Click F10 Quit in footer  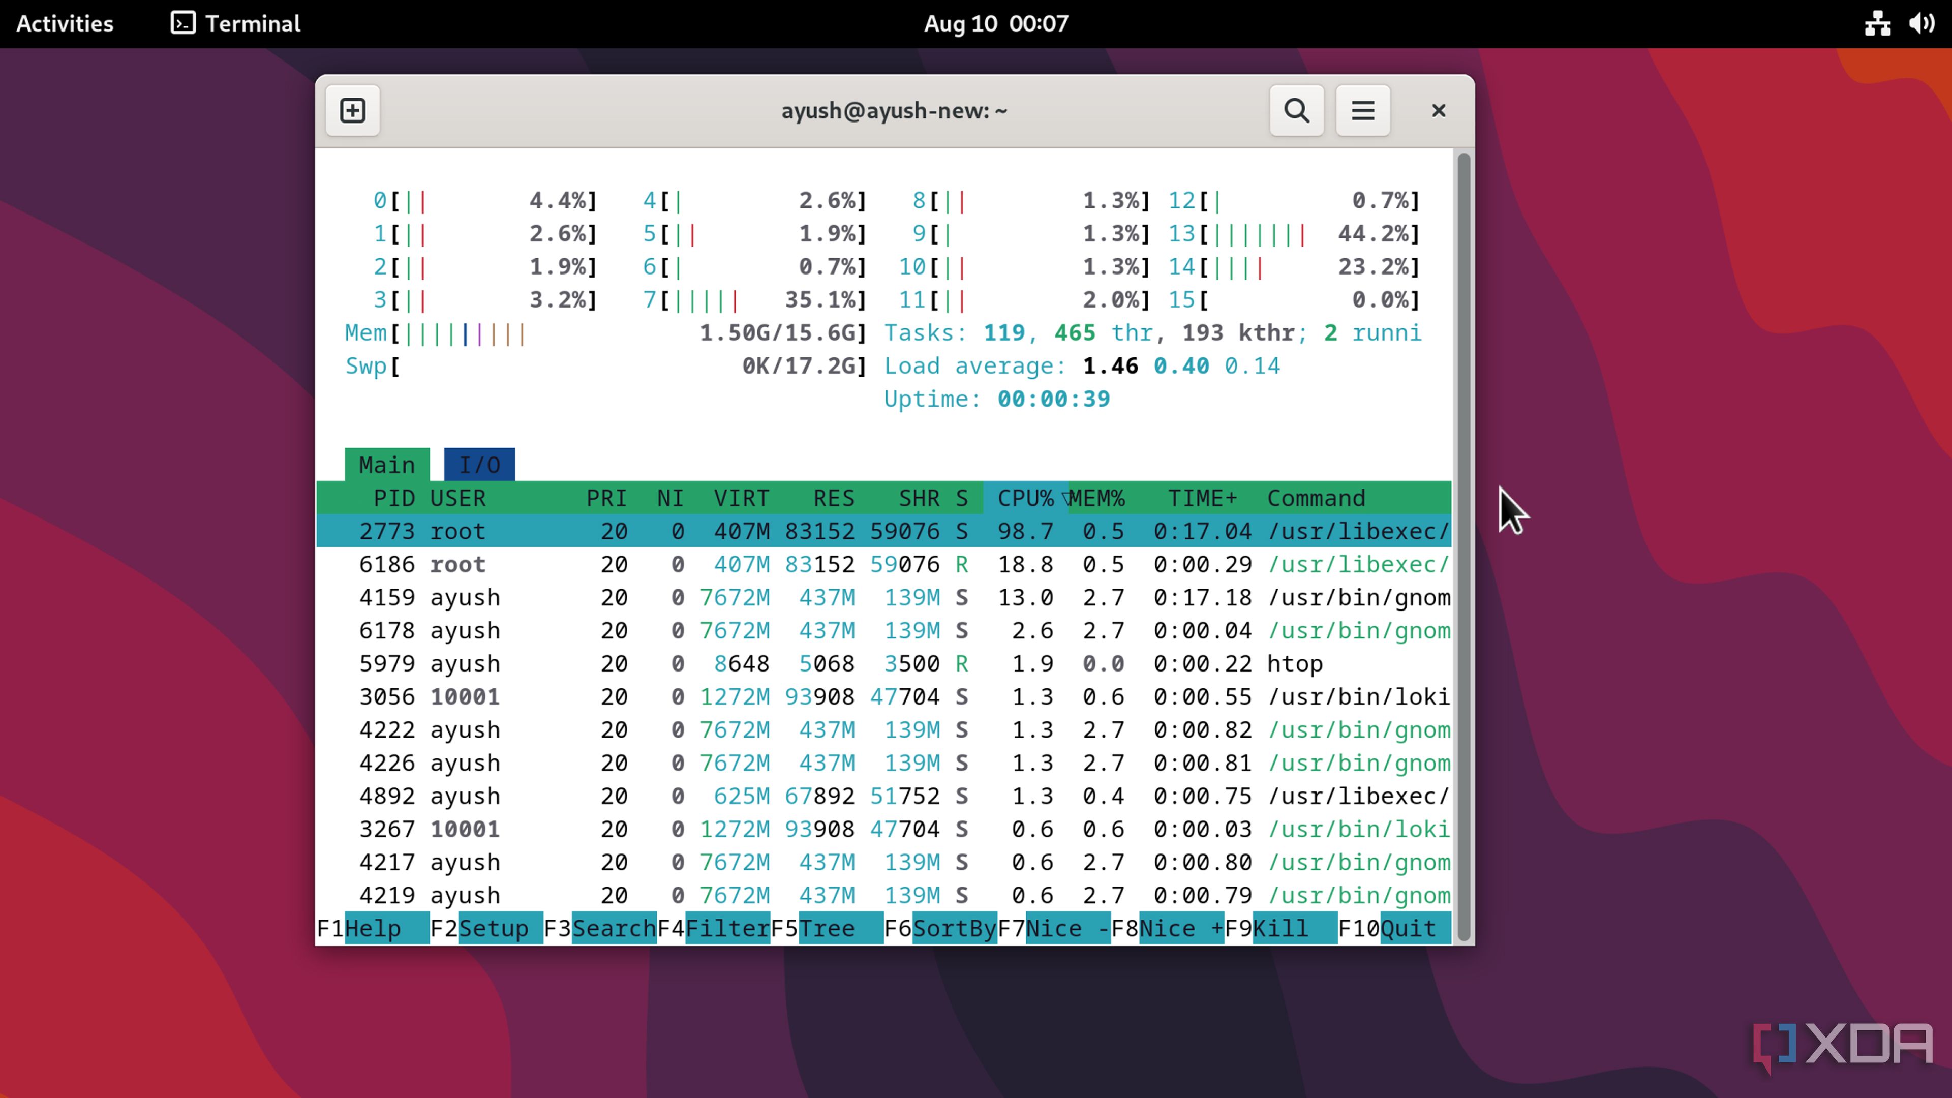(1407, 928)
